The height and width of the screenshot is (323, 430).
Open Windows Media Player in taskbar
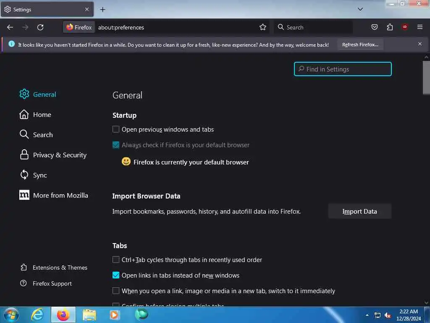115,315
